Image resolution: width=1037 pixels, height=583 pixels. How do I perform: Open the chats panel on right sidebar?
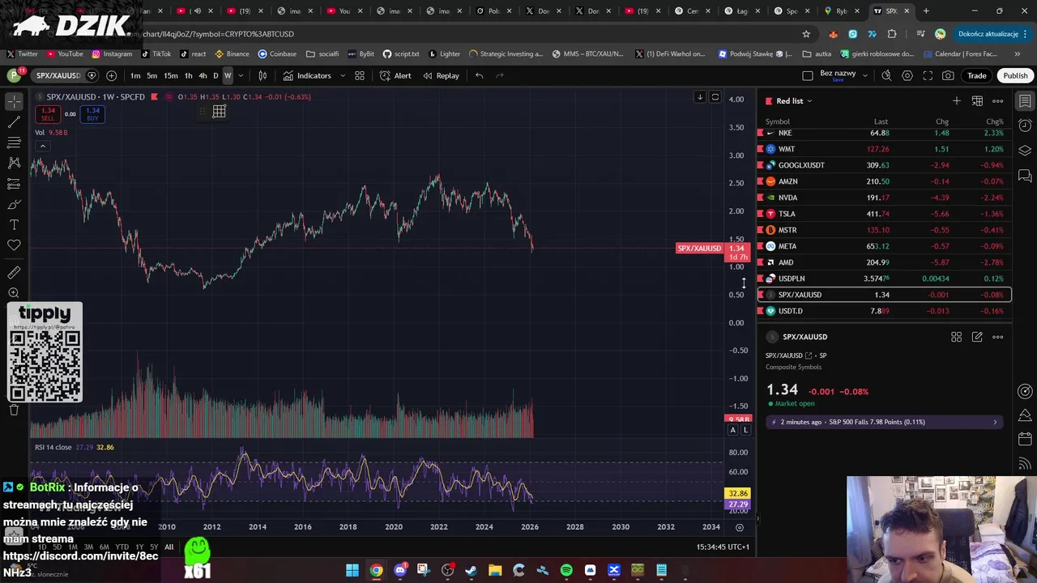(1025, 176)
